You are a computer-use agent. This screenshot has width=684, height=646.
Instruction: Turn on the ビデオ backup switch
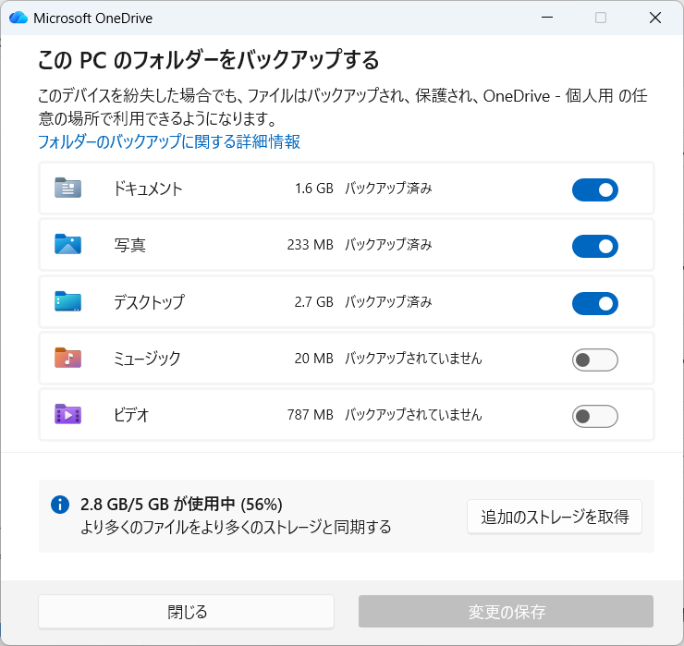click(x=595, y=416)
